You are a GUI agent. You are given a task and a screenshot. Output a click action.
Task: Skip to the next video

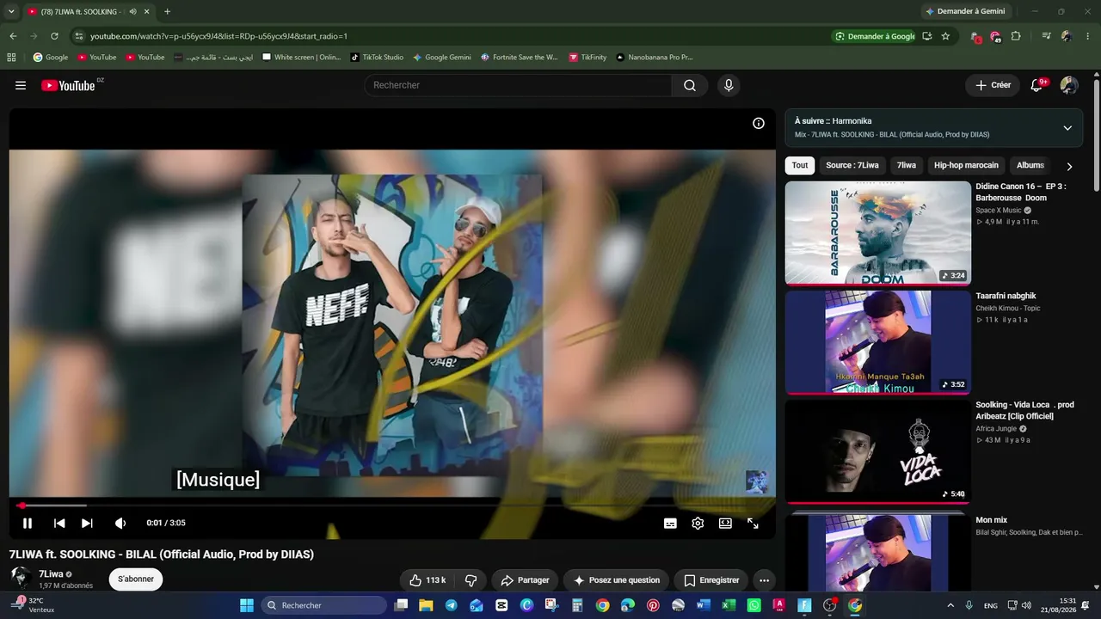click(x=87, y=523)
